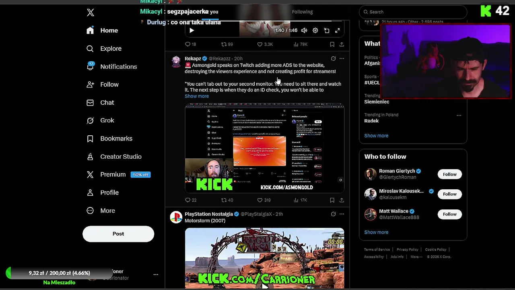Show more of Rekapz post text
Viewport: 515px width, 290px height.
[197, 96]
